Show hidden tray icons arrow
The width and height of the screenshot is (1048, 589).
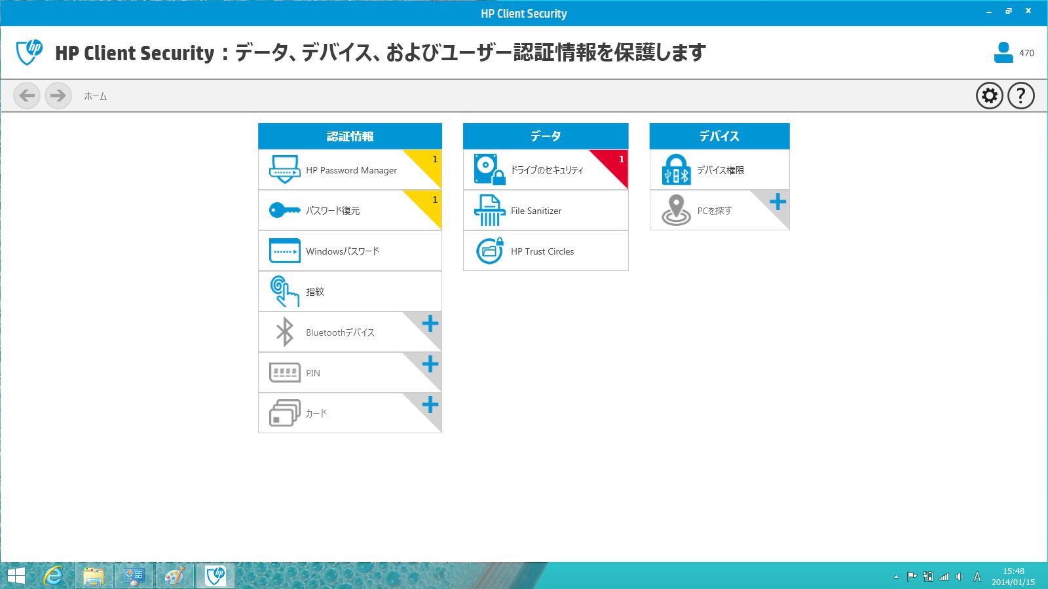pyautogui.click(x=896, y=577)
